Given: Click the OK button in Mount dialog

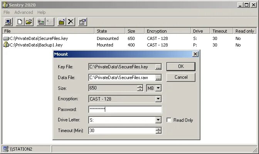Looking at the screenshot, I should 181,66.
